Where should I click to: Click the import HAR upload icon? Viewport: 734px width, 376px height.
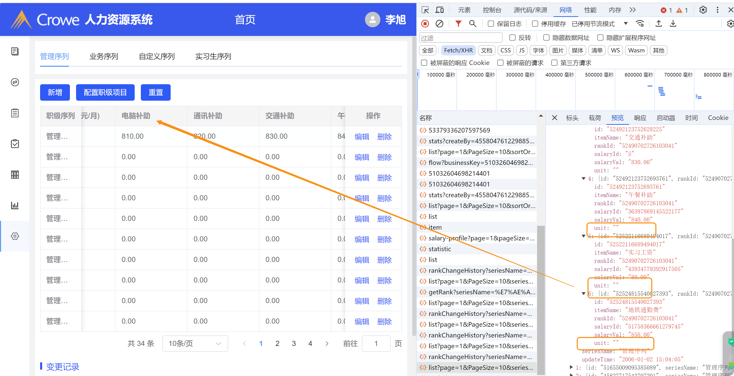658,24
